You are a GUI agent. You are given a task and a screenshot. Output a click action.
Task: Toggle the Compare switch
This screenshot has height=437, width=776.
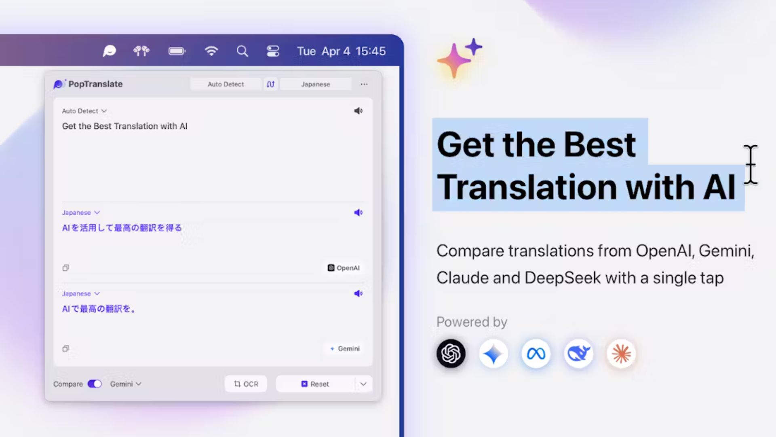pos(94,384)
